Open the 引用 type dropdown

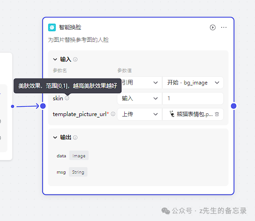pos(140,83)
